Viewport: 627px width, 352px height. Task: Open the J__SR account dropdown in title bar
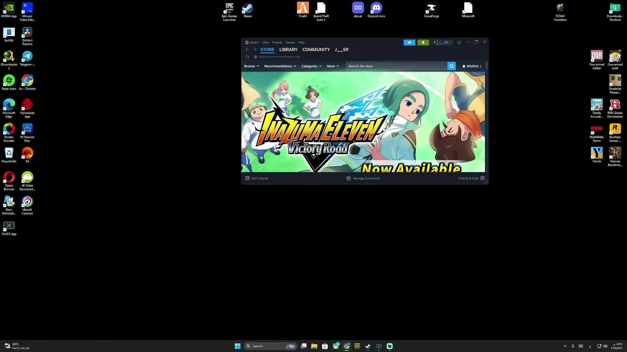coord(445,43)
